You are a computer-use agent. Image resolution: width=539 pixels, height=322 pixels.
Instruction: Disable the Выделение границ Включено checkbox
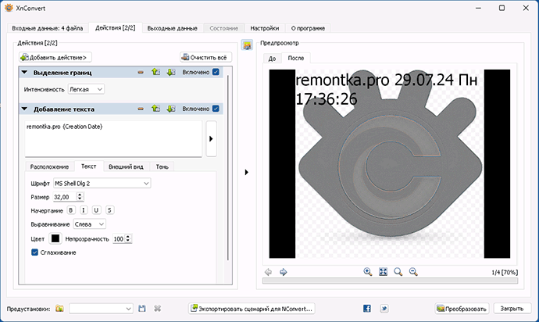click(216, 72)
